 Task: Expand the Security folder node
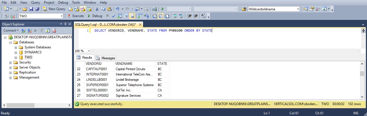click(x=10, y=62)
